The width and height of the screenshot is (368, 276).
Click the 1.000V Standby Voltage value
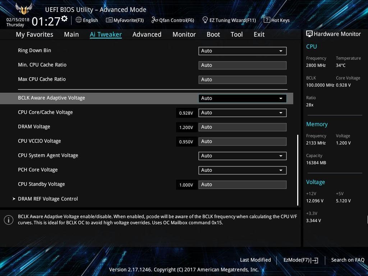[x=187, y=185]
